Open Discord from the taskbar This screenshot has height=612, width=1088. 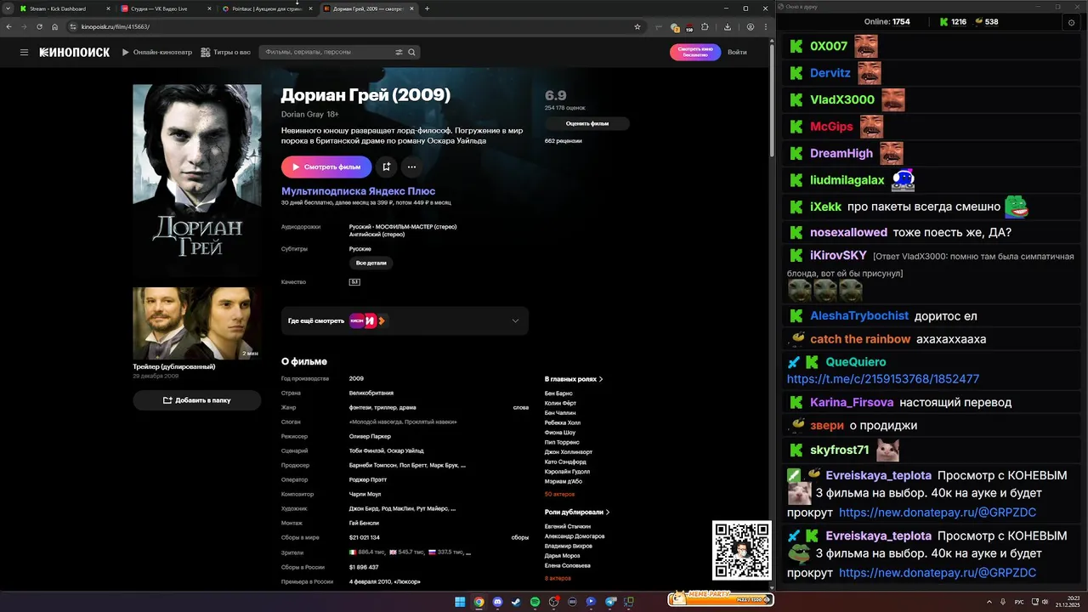click(497, 602)
